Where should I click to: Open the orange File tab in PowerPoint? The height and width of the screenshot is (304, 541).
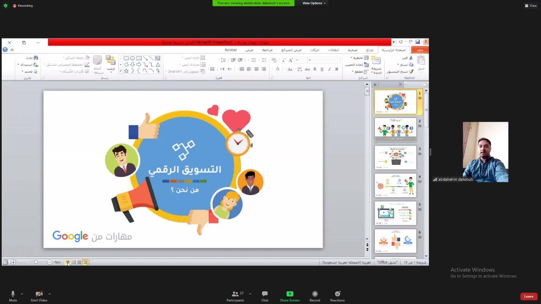(420, 50)
